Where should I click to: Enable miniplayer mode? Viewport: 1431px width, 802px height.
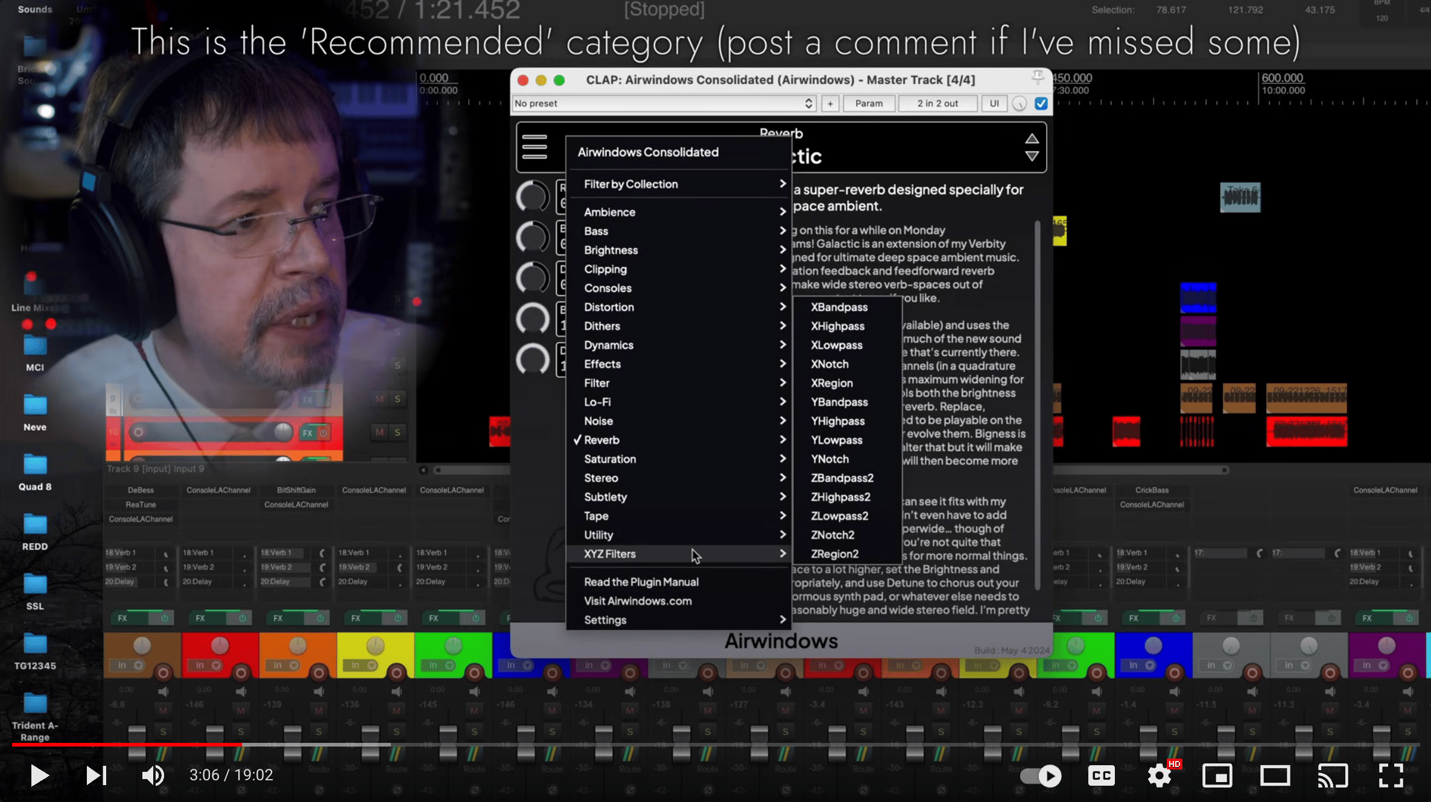(x=1217, y=775)
